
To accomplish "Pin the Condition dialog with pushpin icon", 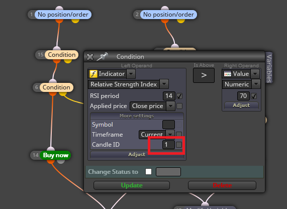I will (x=103, y=57).
